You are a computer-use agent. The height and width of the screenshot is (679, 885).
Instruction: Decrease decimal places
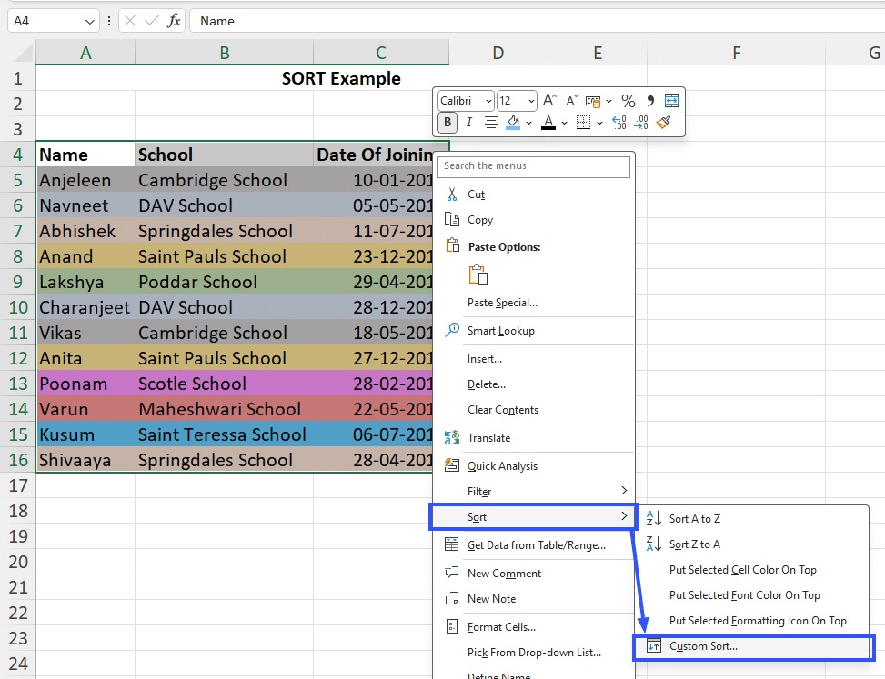641,123
